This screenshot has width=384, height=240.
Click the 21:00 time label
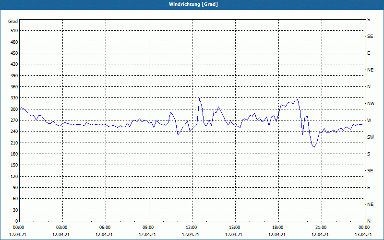coord(321,228)
